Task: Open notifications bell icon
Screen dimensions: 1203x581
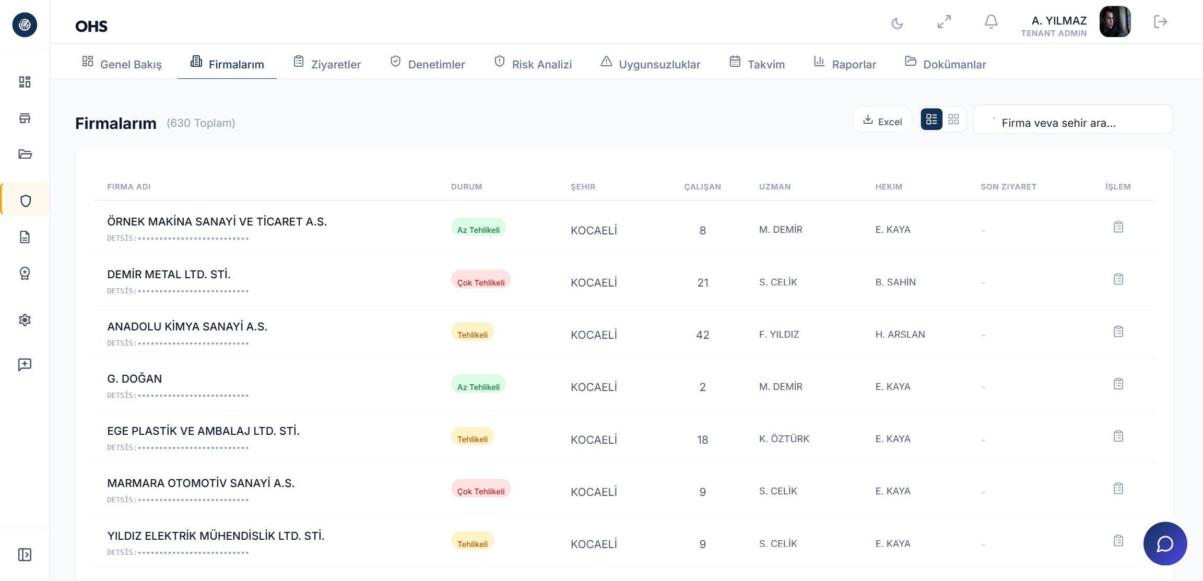Action: (x=991, y=22)
